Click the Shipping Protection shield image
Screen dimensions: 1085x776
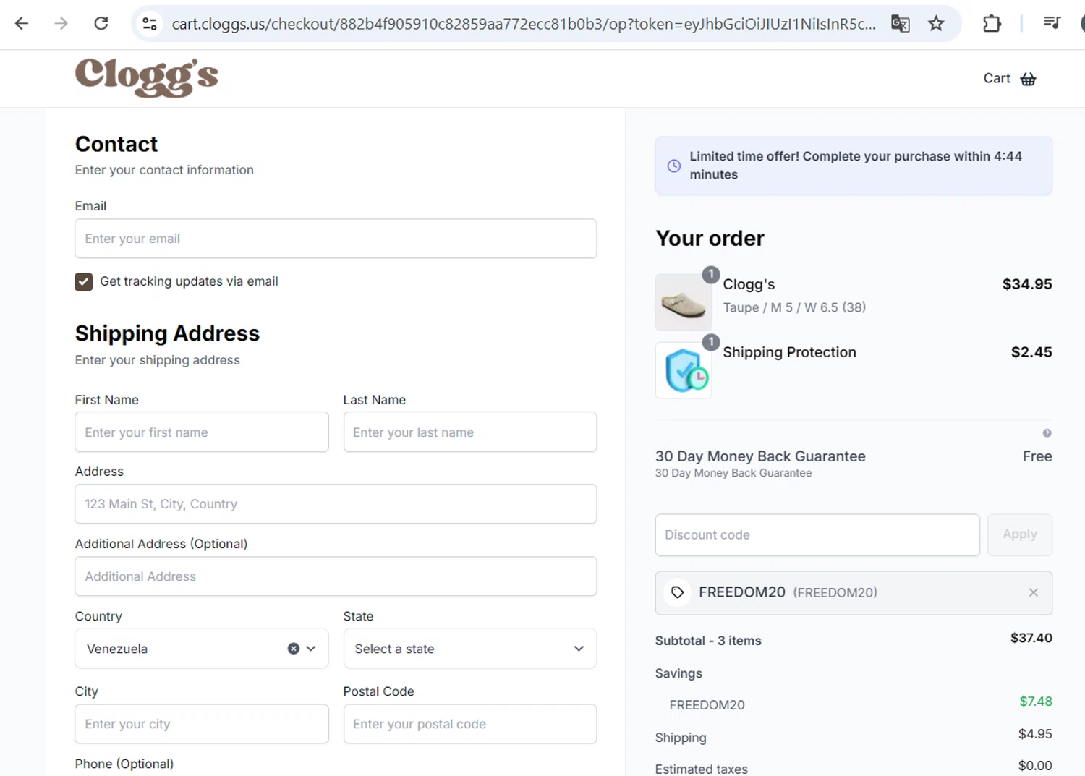point(684,370)
